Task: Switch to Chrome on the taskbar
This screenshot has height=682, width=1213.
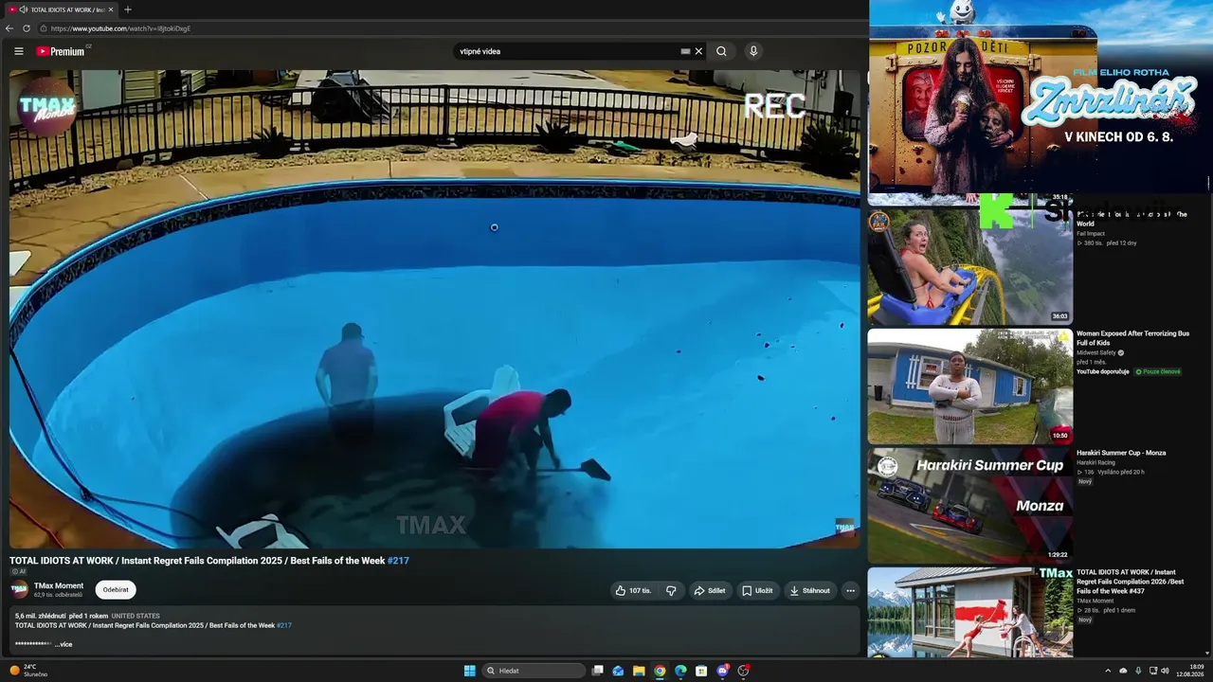Action: tap(660, 671)
